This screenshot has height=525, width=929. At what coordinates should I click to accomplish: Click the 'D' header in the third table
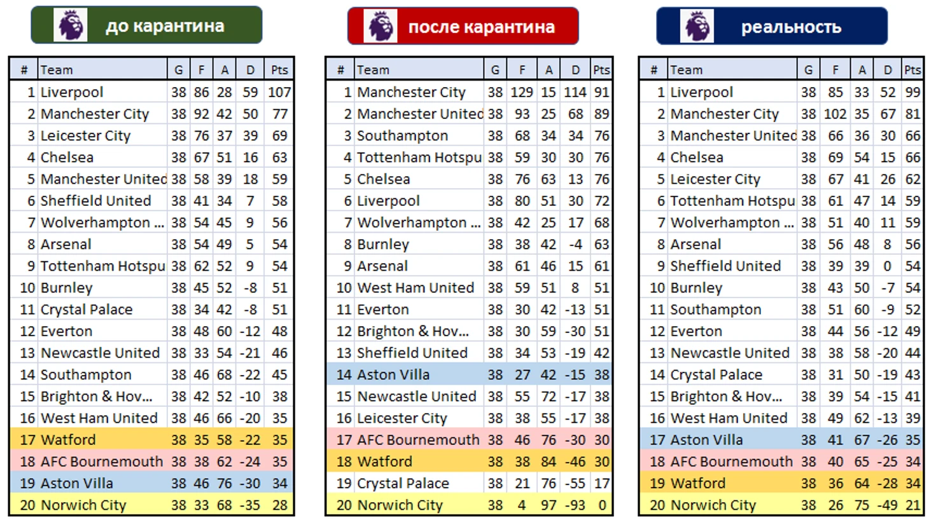click(888, 70)
